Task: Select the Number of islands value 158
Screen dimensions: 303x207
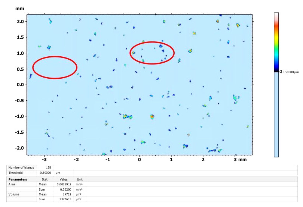Action: [49, 167]
